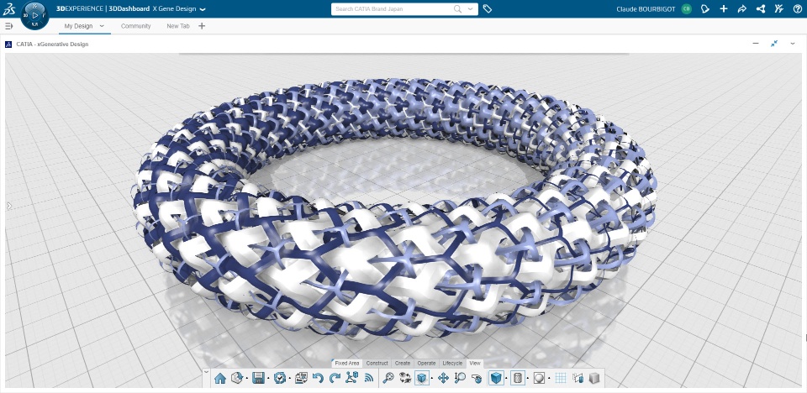Restore widget size with blue arrows icon
The image size is (807, 393).
click(x=774, y=44)
